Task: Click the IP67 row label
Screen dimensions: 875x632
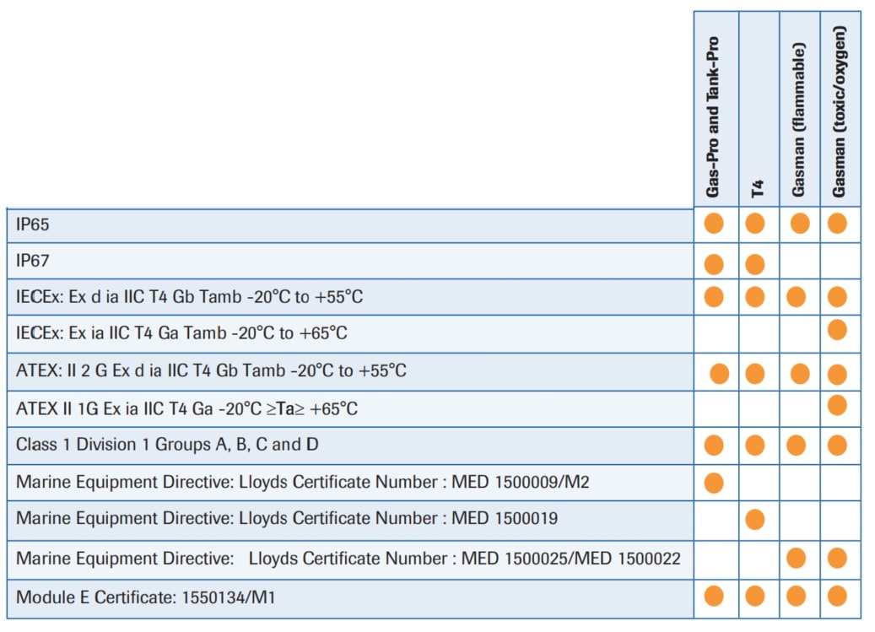Action: [32, 261]
